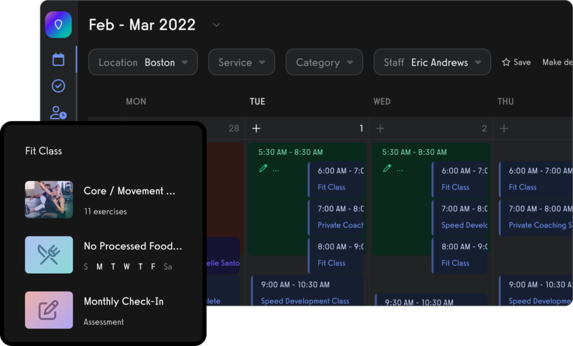The width and height of the screenshot is (573, 346).
Task: Click the app logo icon in sidebar
Action: click(58, 25)
